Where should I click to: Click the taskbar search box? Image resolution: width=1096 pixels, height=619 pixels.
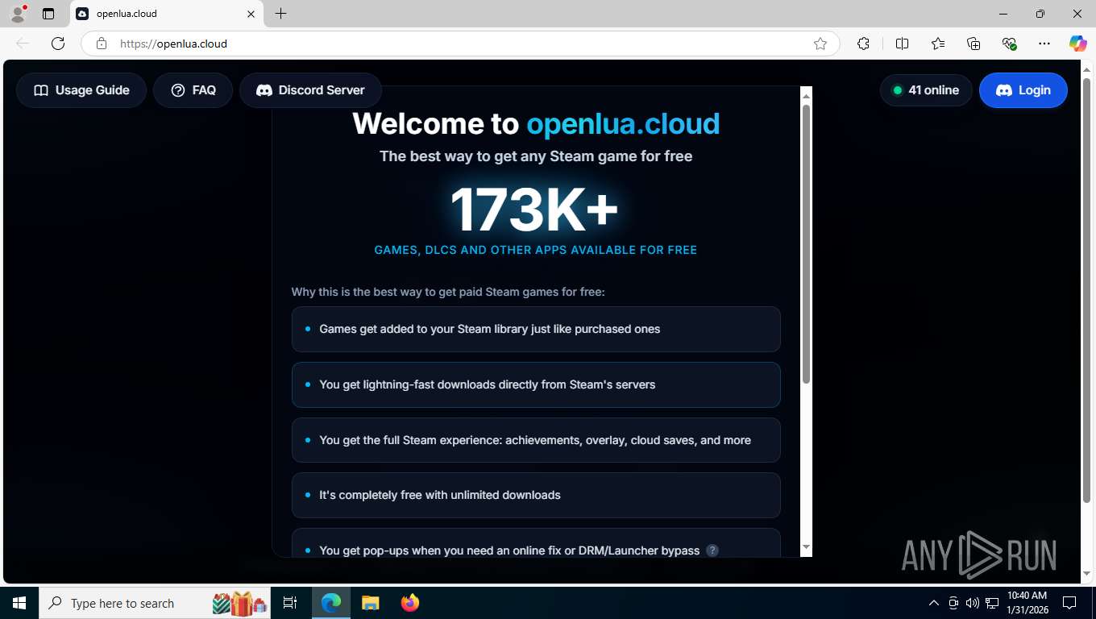(155, 603)
